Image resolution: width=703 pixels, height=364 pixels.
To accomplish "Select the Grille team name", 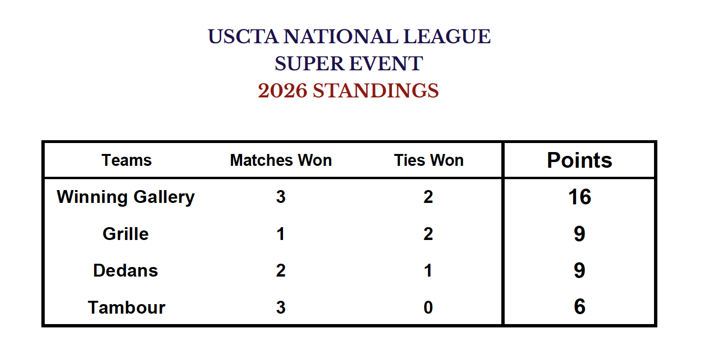I will pos(126,234).
